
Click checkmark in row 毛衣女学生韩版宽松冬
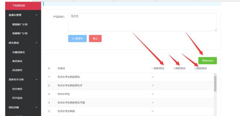point(153,86)
